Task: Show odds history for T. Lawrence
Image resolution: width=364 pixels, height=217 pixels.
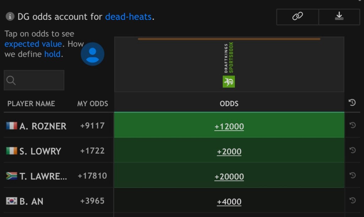Action: click(352, 175)
